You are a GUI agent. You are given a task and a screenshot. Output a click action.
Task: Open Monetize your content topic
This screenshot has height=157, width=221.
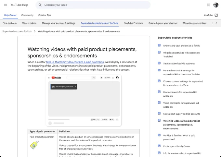click(x=195, y=23)
